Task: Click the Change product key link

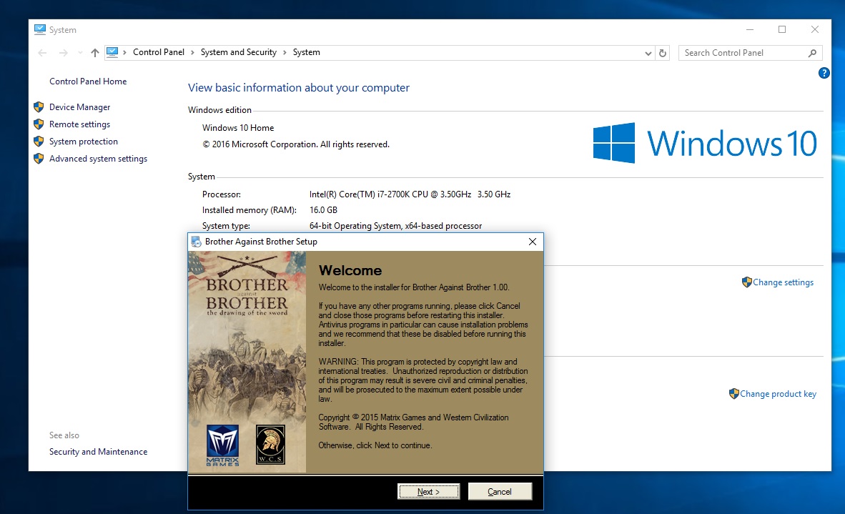Action: pos(779,394)
